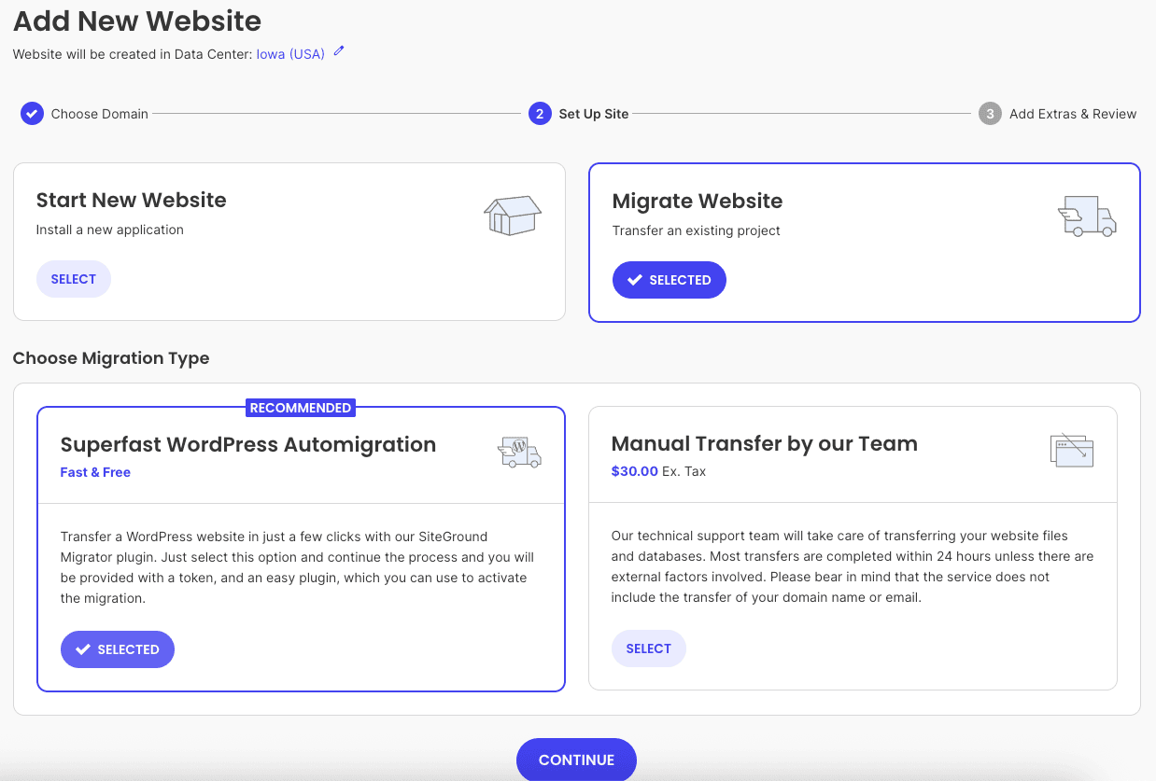
Task: Click the step 3 number circle
Action: pos(990,114)
